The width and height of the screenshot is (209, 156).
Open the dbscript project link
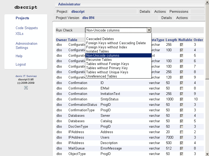[x=78, y=11]
